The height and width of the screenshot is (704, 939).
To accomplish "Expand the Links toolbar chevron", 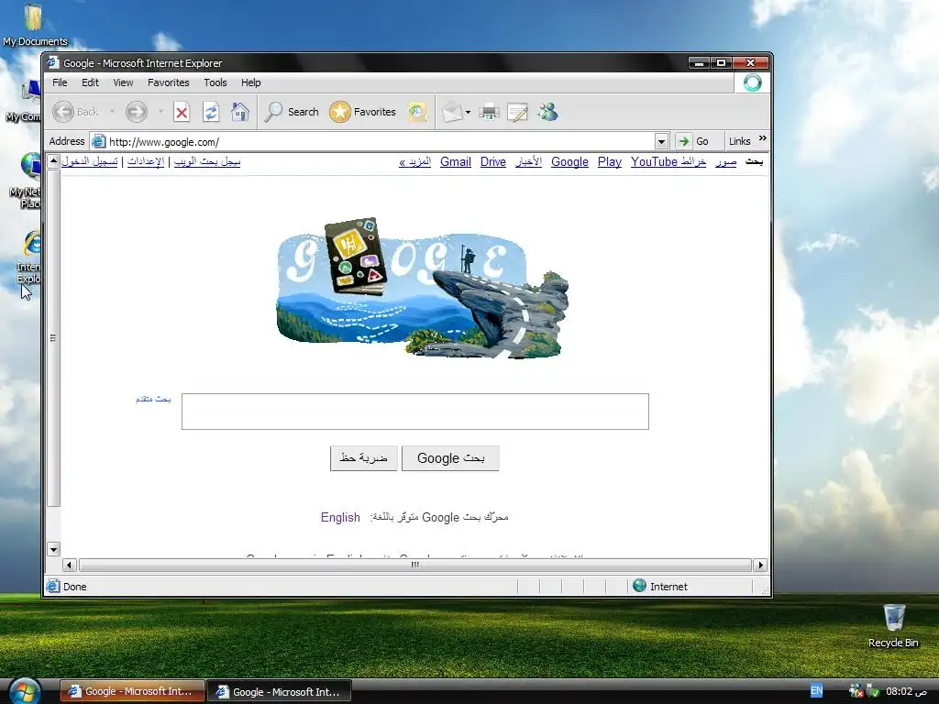I will pyautogui.click(x=762, y=138).
